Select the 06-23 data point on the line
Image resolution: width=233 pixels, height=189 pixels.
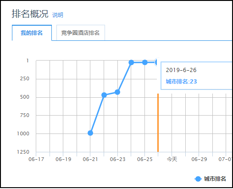pos(117,92)
